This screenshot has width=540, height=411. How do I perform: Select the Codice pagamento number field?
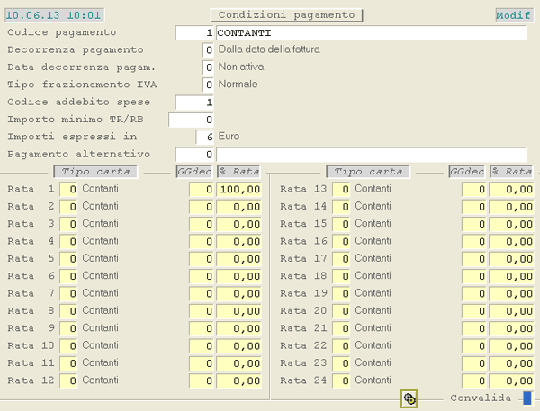pyautogui.click(x=195, y=32)
